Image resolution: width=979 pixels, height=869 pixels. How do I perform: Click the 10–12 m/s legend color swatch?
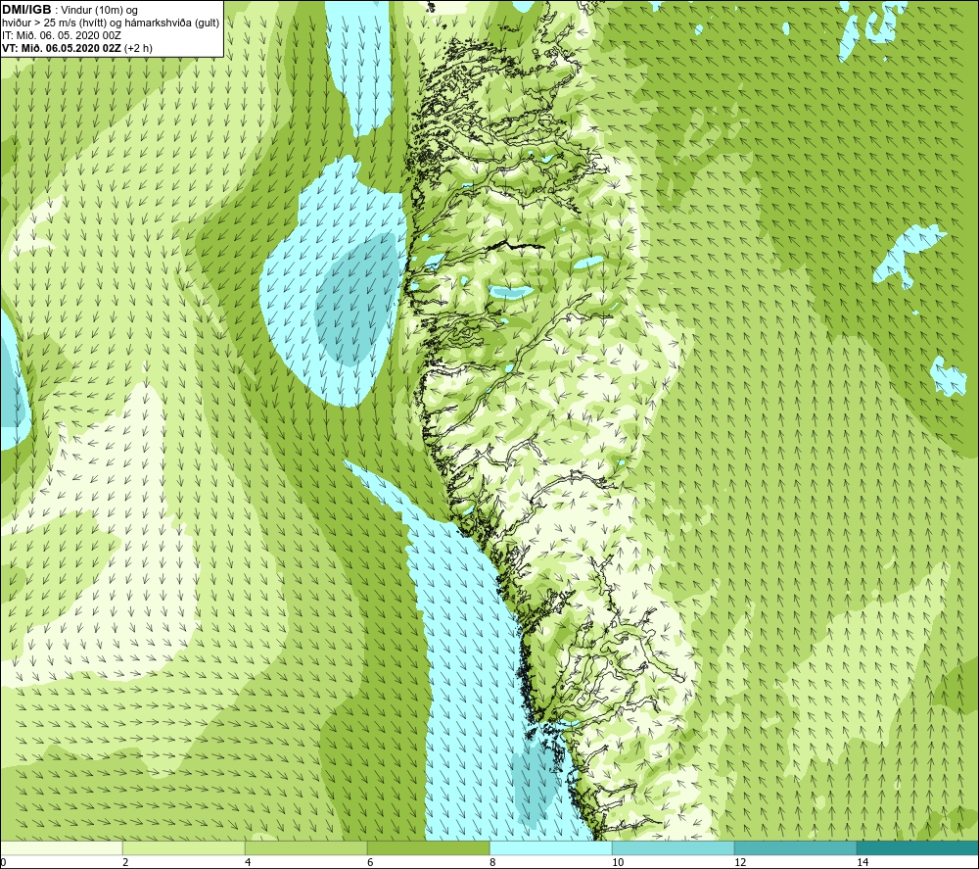pos(674,847)
